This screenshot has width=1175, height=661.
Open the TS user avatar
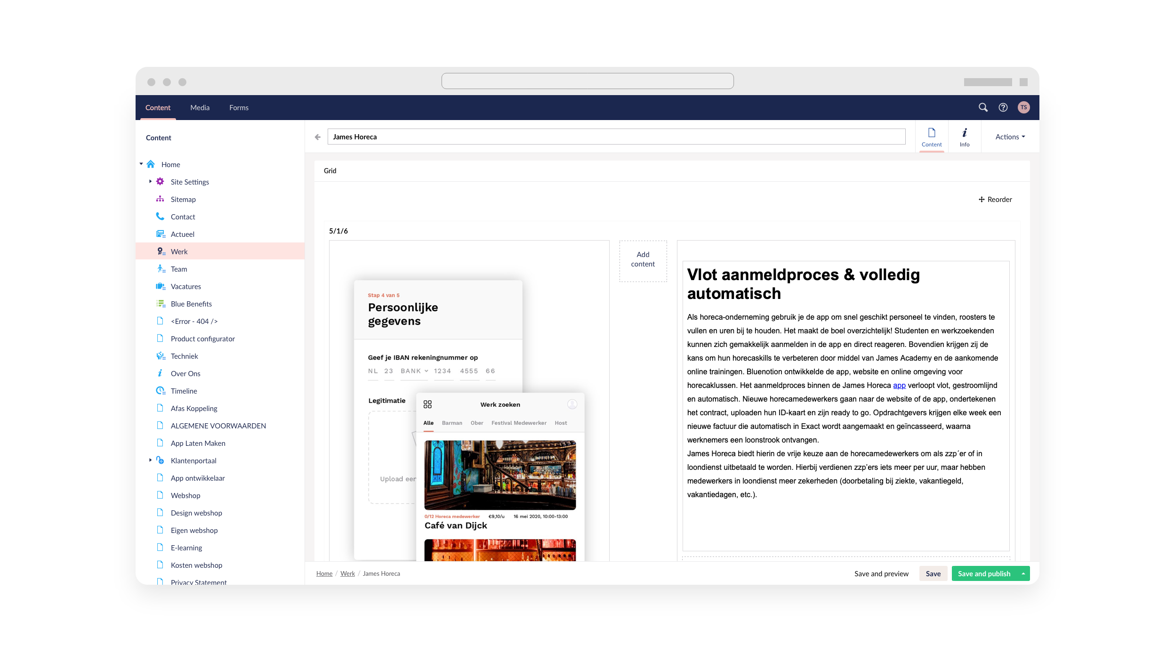(1023, 107)
